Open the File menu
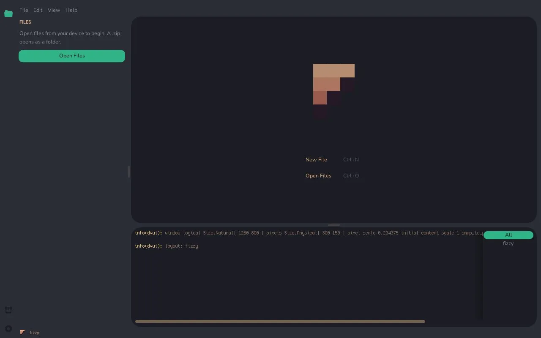The image size is (541, 338). coord(24,10)
